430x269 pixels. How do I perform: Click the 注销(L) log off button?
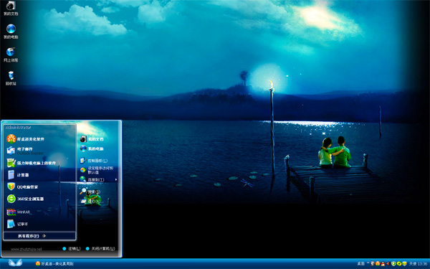[x=72, y=249]
